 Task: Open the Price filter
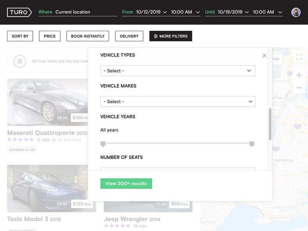click(50, 36)
